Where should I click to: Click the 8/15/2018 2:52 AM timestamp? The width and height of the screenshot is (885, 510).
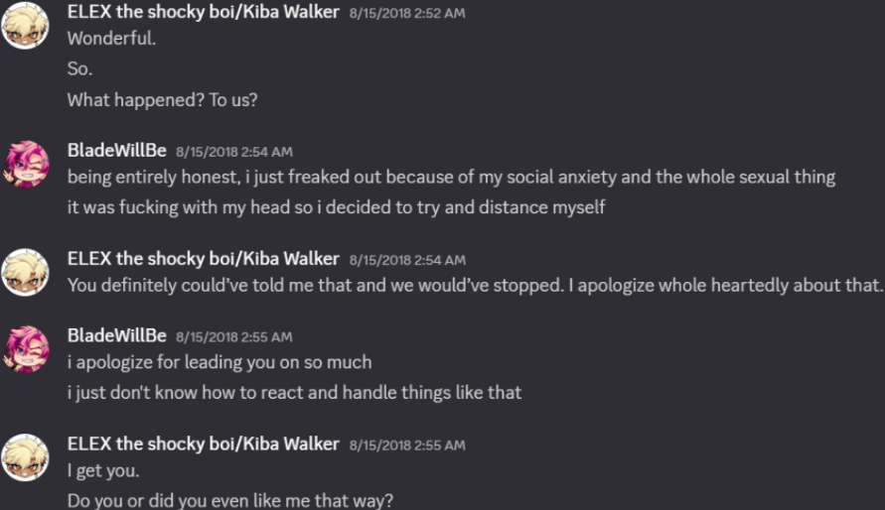tap(407, 14)
